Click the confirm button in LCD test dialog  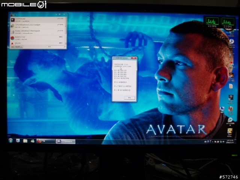click(x=129, y=97)
